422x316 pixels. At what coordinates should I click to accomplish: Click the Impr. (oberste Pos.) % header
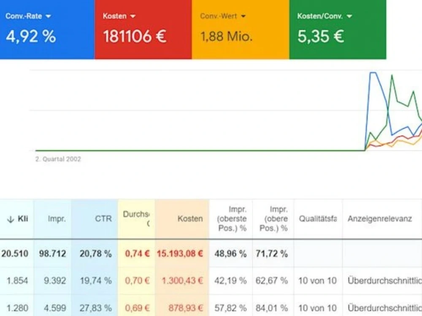pos(232,219)
